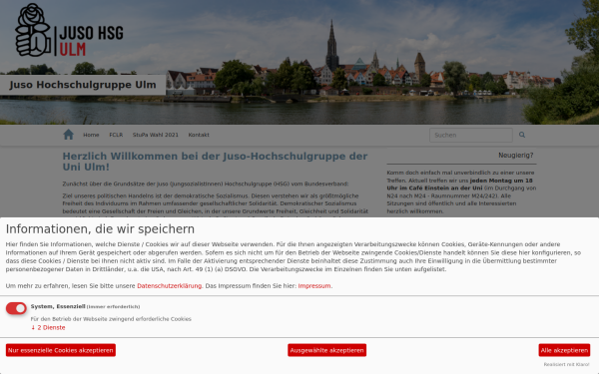Screen dimensions: 599x374
Task: Open the Home menu item
Action: click(x=91, y=135)
